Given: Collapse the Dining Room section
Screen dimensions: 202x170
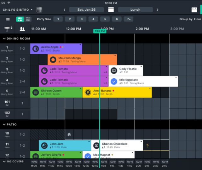Looking at the screenshot, I should click(16, 39).
